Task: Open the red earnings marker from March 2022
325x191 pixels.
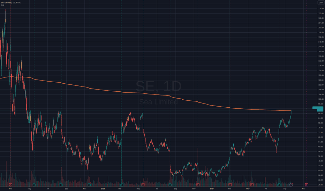Action: click(x=10, y=185)
